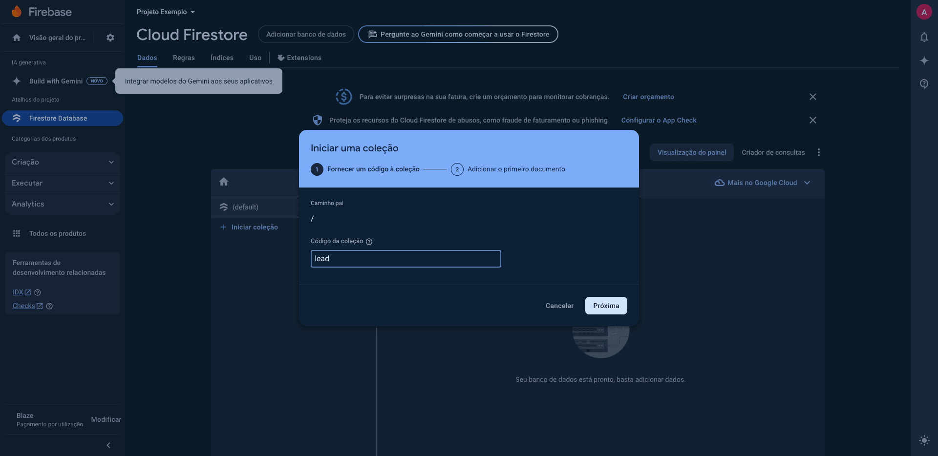
Task: Click help icon next to Código da coleção
Action: click(369, 242)
